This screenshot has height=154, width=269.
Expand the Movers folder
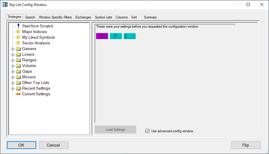[13, 77]
